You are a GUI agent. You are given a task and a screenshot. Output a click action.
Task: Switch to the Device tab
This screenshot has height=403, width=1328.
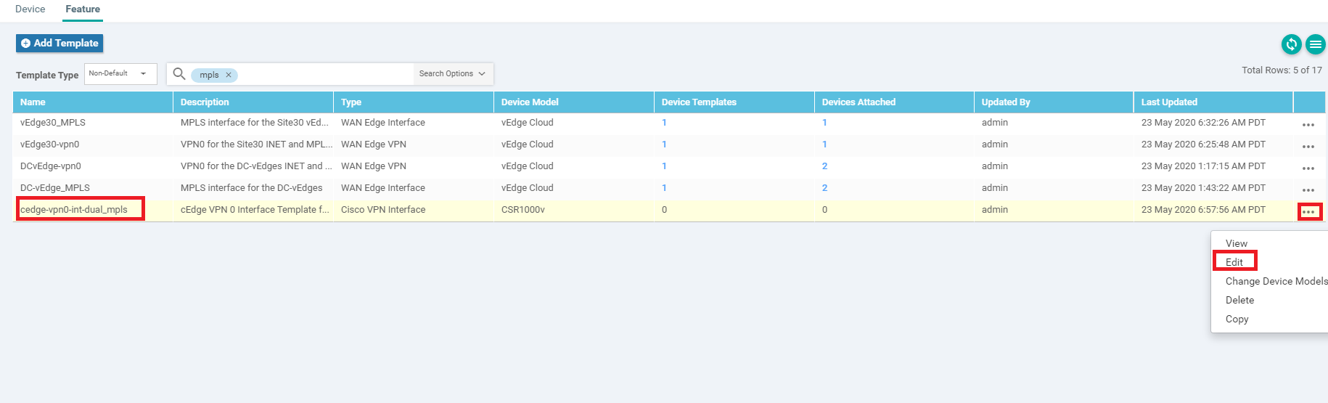coord(30,9)
